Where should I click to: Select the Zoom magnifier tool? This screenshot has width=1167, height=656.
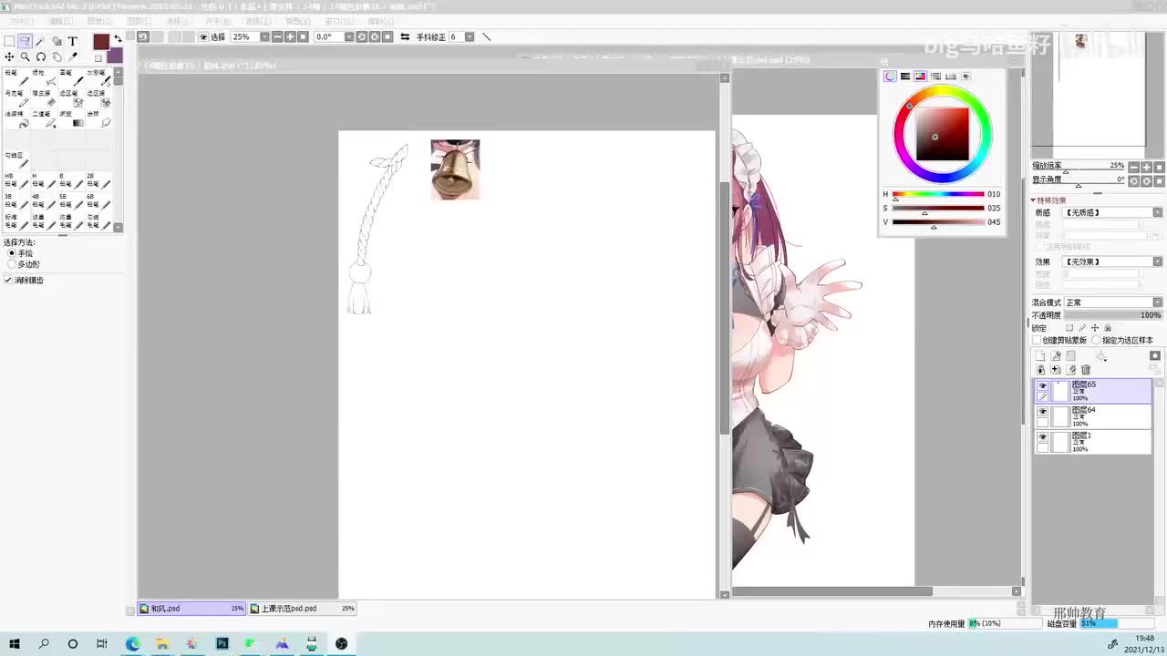coord(26,56)
